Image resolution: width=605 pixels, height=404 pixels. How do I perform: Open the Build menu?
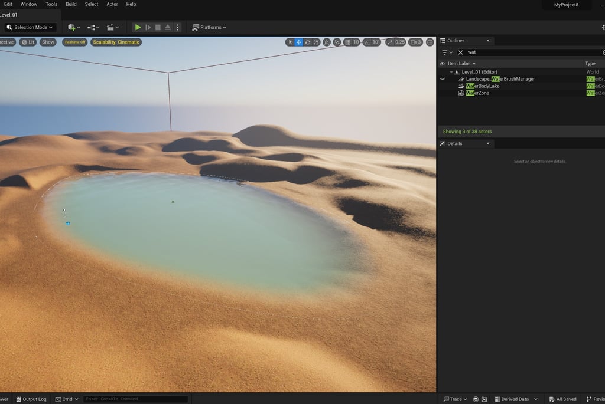coord(71,4)
